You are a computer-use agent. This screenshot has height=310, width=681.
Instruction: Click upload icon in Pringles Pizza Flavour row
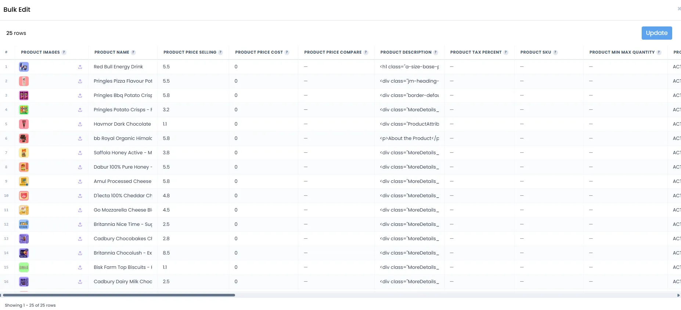pos(80,81)
